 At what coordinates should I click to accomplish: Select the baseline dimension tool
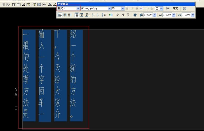pos(14,5)
